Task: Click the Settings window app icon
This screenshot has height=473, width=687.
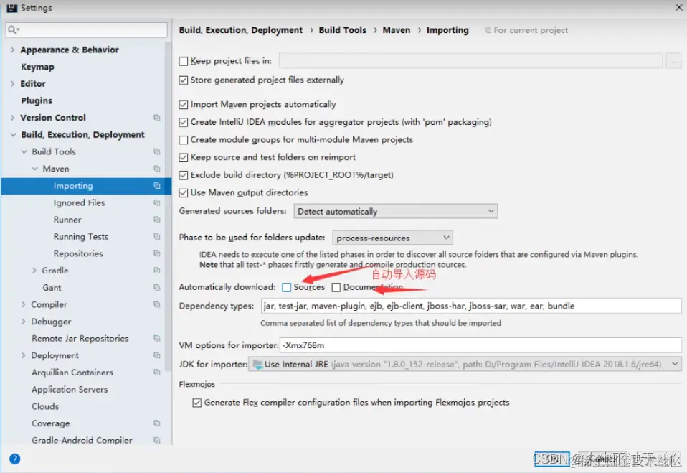Action: [x=11, y=7]
